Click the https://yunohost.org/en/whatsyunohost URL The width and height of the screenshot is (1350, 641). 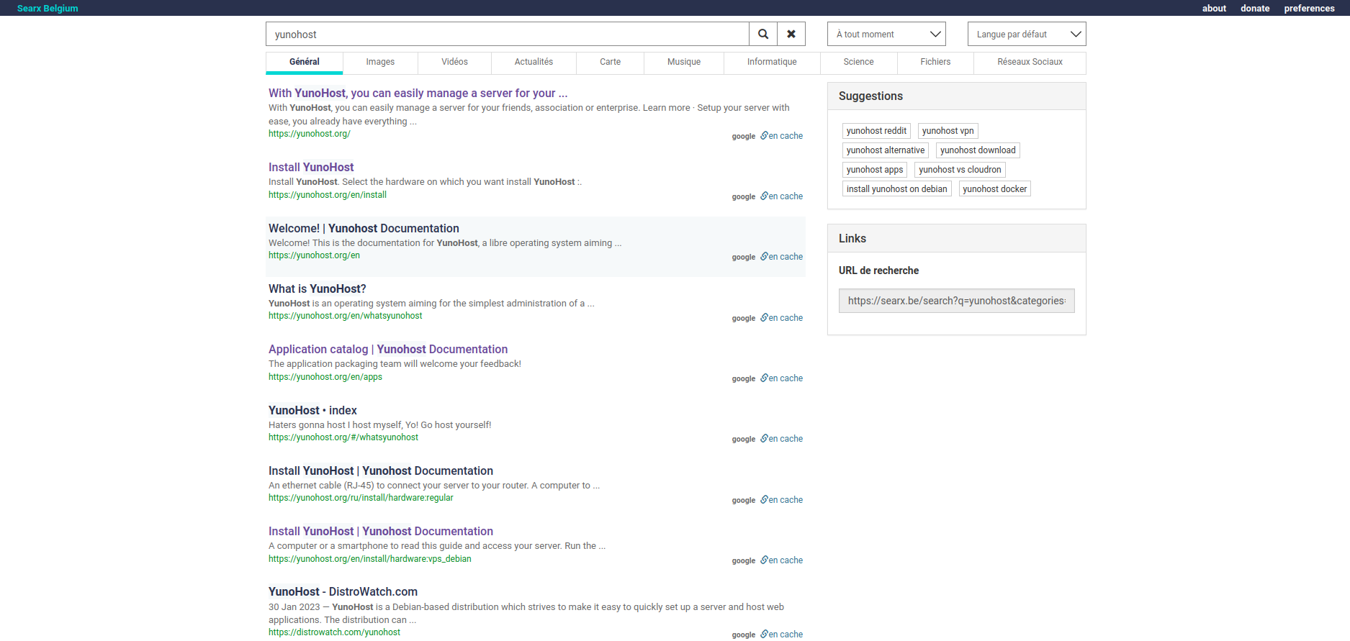346,316
